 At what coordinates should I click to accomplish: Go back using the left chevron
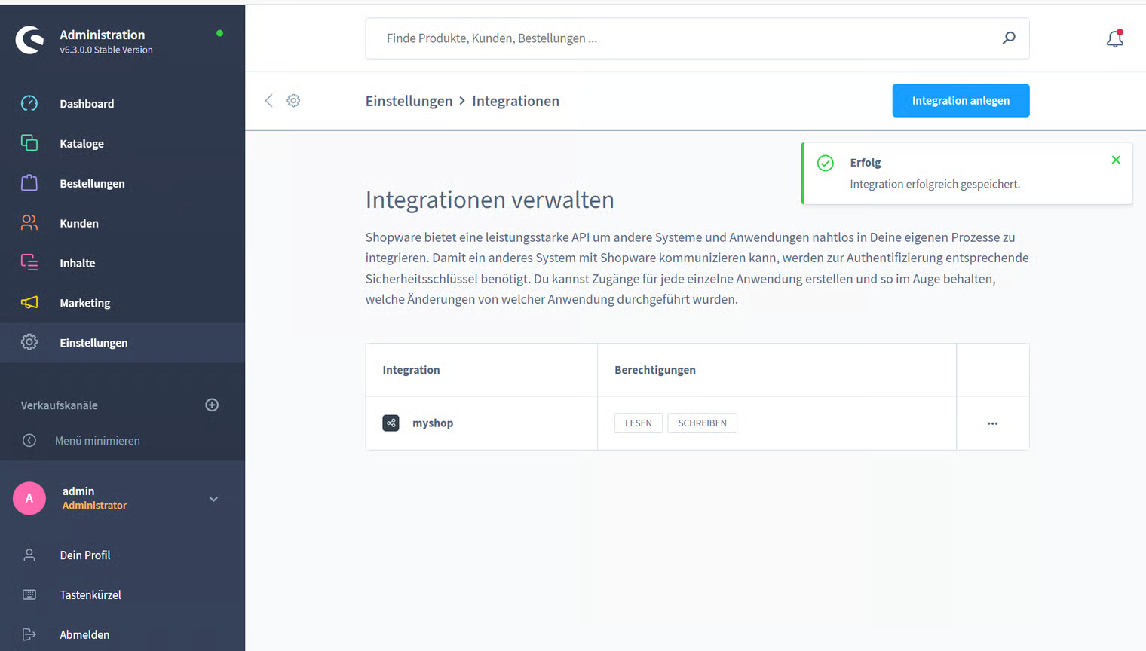tap(269, 101)
